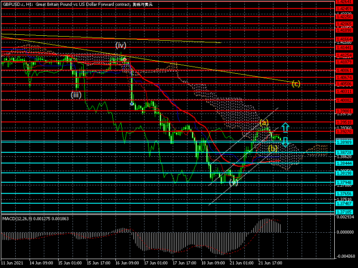Click the 1.38198 cyan price label
Screen dimensions: 358x268
tap(344, 173)
